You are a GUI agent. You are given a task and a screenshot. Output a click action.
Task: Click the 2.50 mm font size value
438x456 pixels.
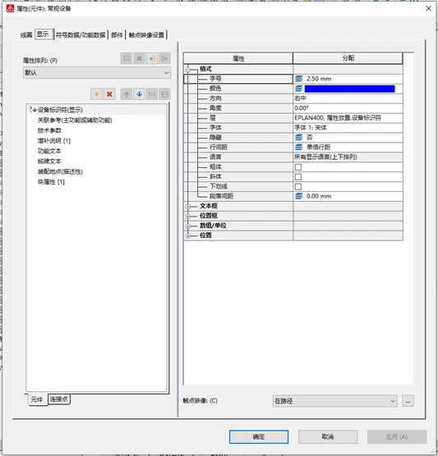coord(319,79)
